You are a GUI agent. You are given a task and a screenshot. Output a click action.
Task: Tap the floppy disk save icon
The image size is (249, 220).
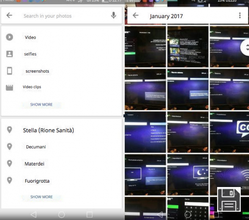click(x=229, y=199)
